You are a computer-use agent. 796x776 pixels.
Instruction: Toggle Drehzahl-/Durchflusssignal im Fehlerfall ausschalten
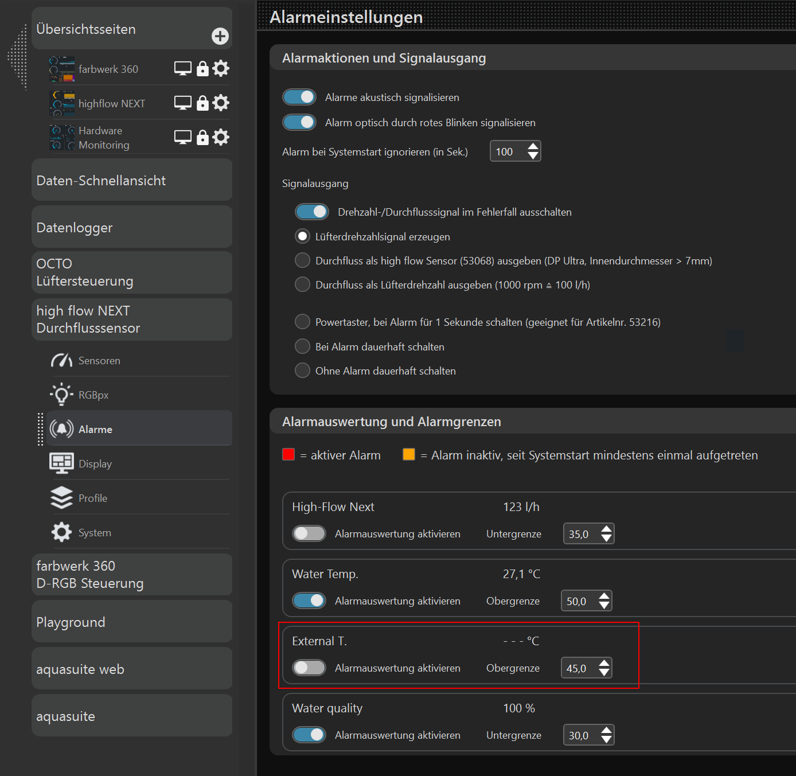[x=312, y=212]
